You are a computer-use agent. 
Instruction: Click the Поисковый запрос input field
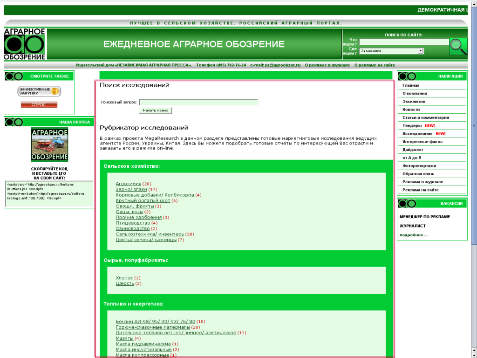pos(198,102)
